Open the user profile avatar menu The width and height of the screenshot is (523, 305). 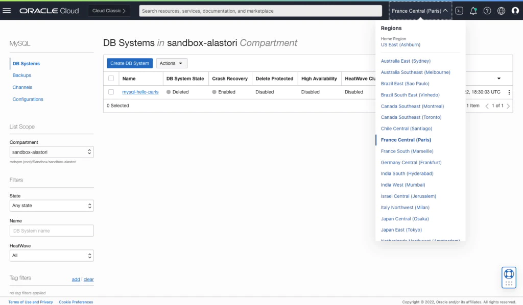515,11
